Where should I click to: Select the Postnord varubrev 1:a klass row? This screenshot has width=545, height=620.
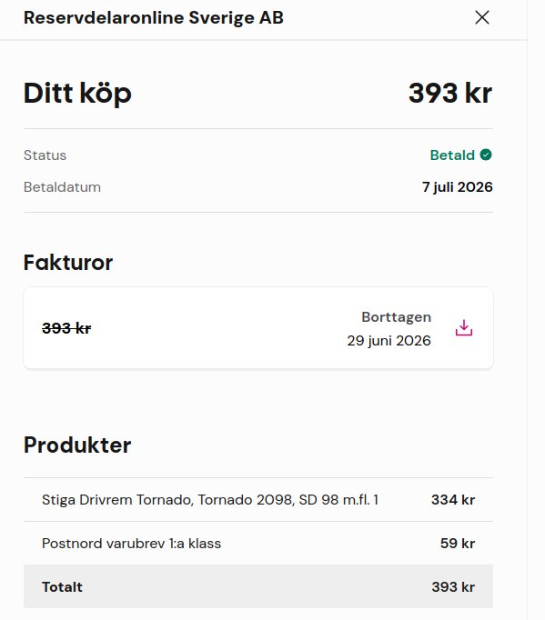coord(258,544)
